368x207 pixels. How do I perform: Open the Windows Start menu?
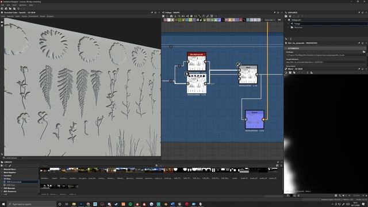click(3, 204)
